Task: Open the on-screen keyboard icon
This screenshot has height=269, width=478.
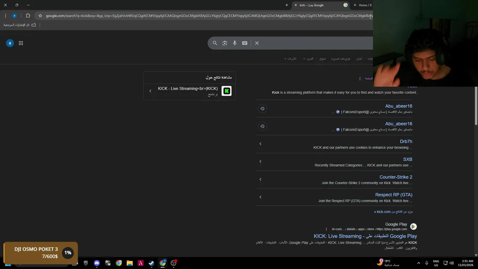Action: click(245, 43)
